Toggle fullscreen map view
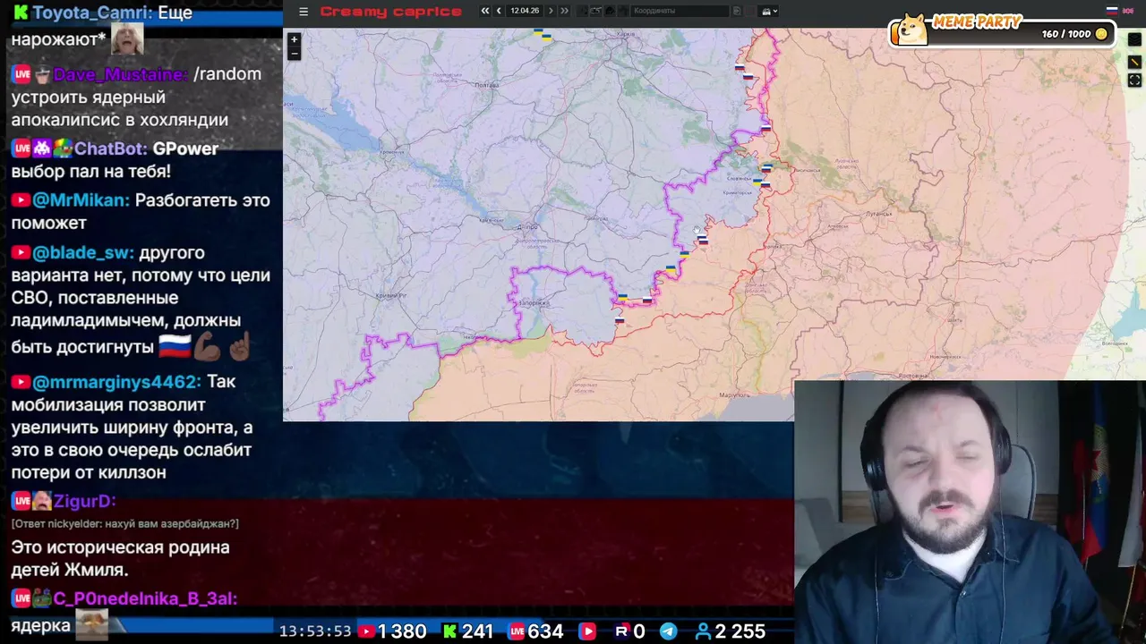This screenshot has width=1146, height=644. pos(1134,80)
